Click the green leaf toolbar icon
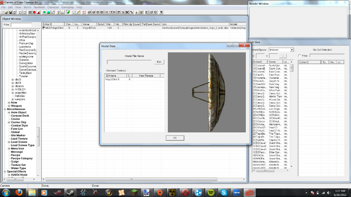 (x=68, y=12)
